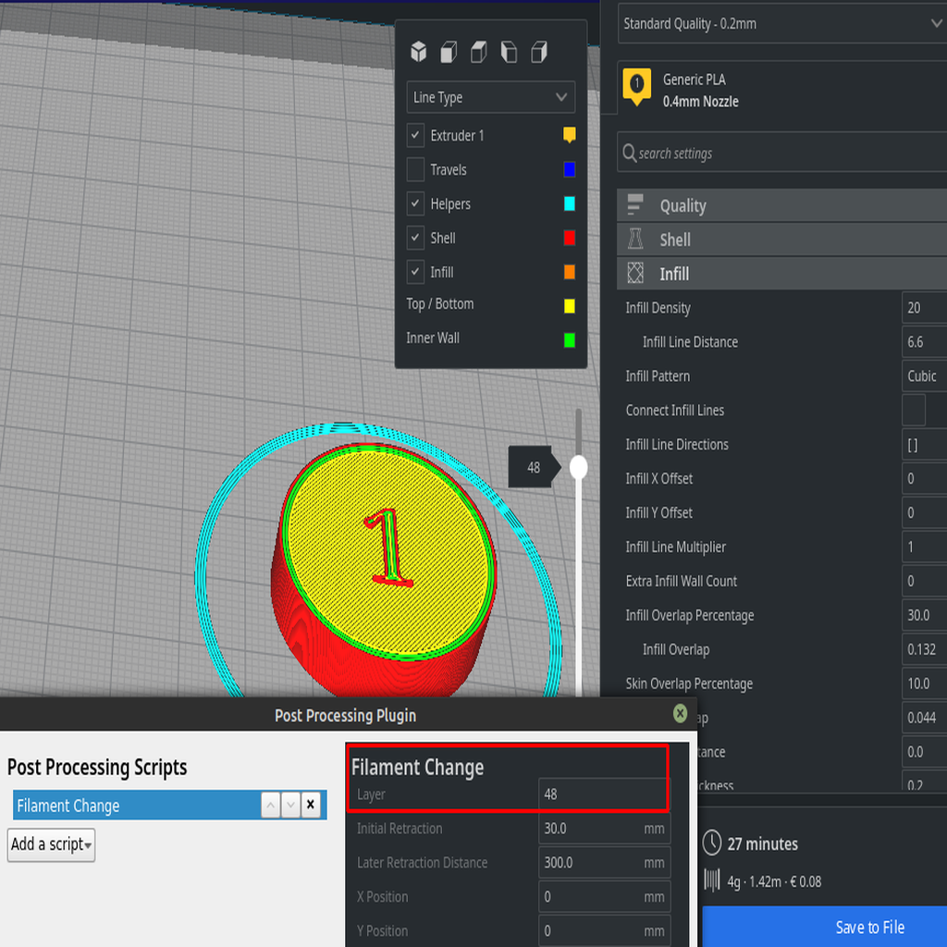The image size is (947, 947).
Task: Click the Shell category icon
Action: 634,240
